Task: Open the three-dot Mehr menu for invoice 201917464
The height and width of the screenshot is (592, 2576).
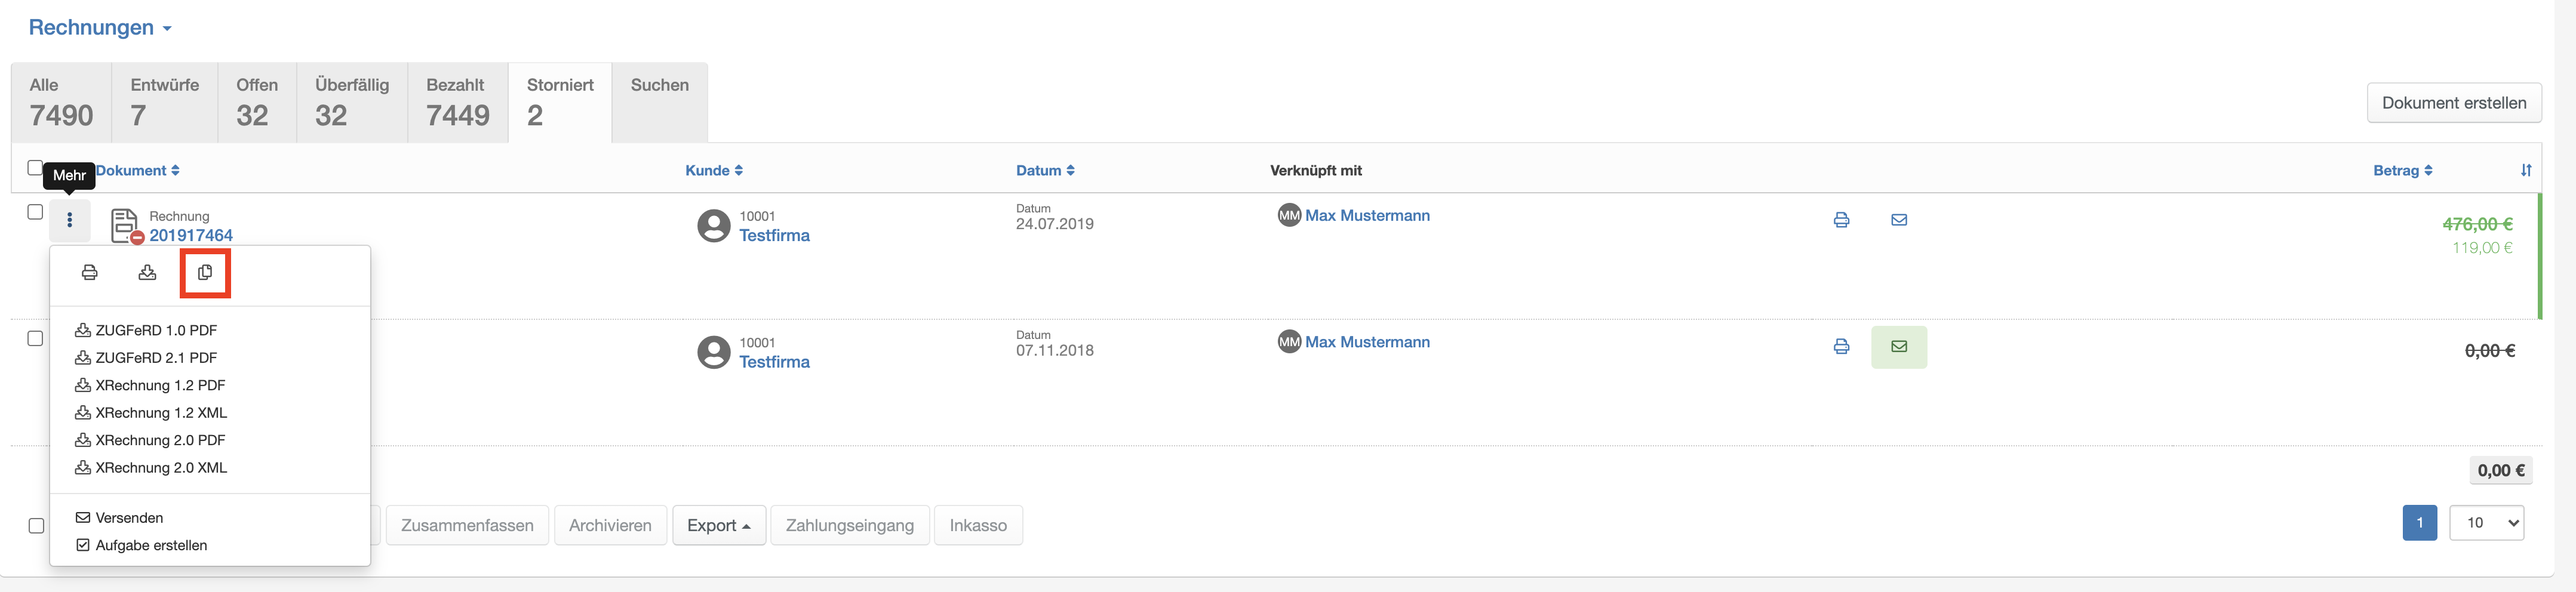Action: click(70, 220)
